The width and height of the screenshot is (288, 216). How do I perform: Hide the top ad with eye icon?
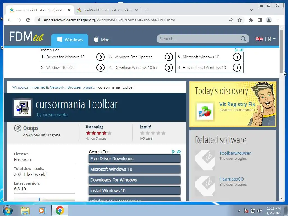tap(241, 50)
